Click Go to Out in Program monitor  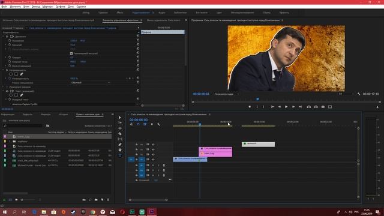click(300, 107)
